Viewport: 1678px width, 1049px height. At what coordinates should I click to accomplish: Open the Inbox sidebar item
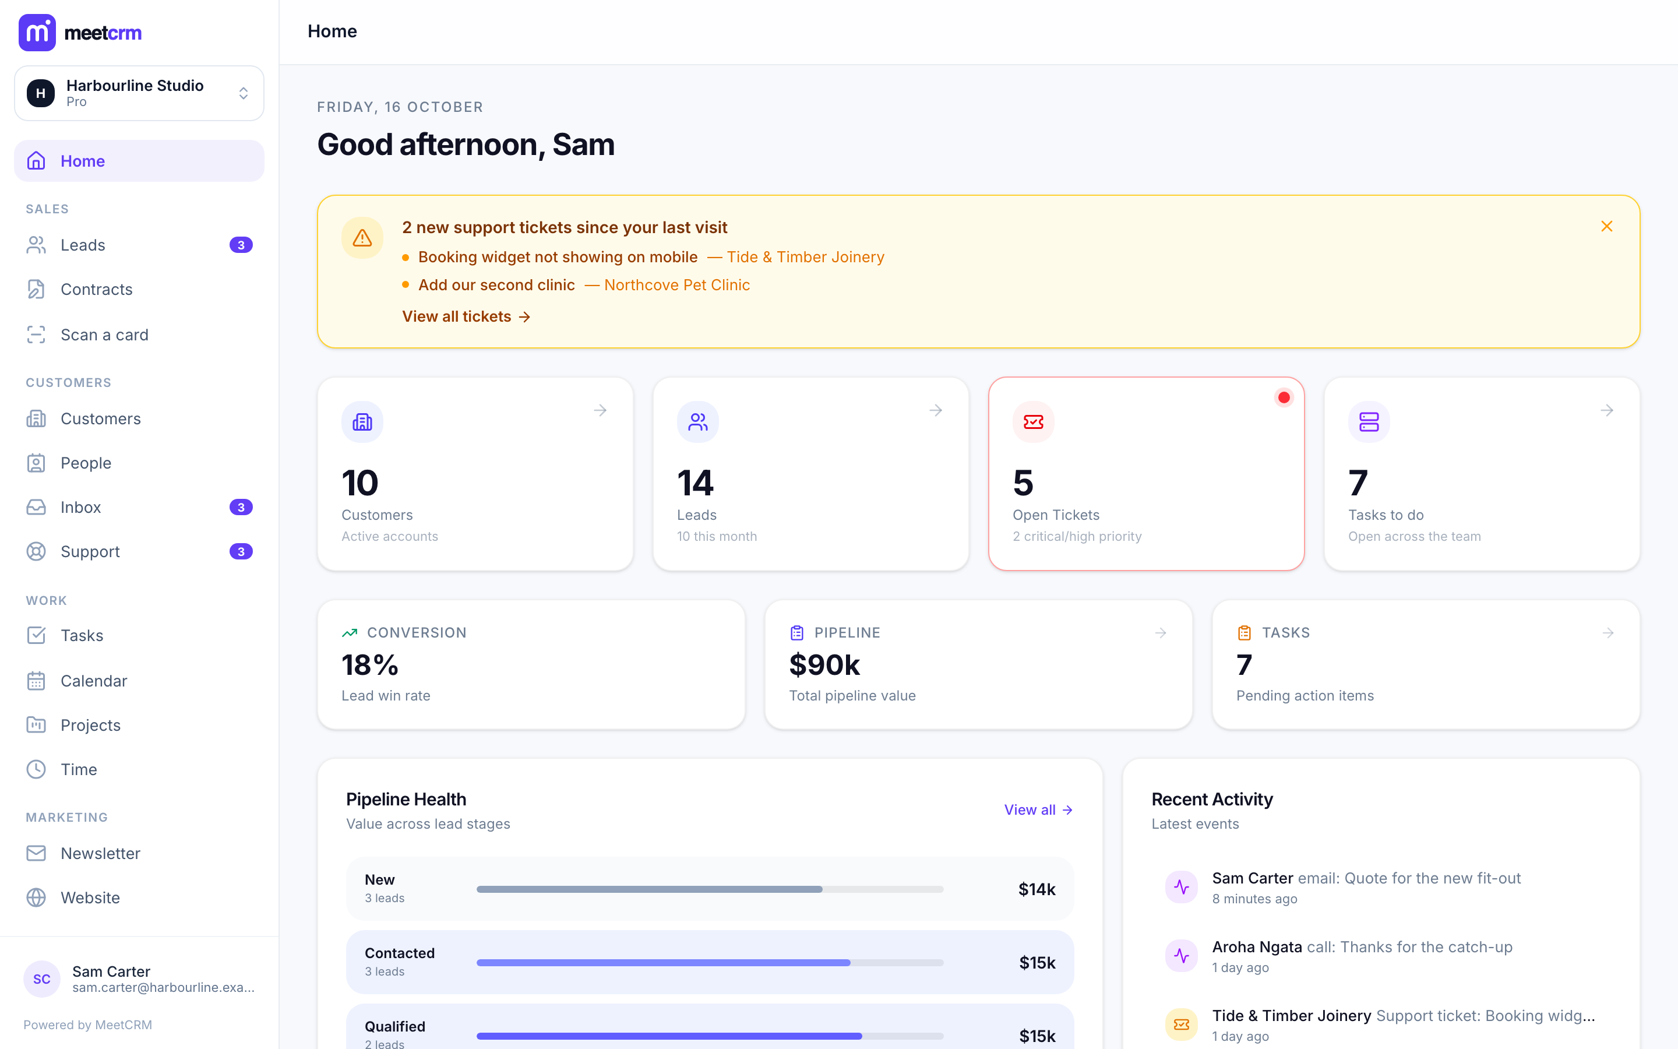[139, 507]
